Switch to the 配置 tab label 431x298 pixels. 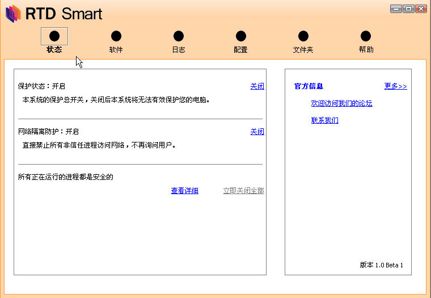click(241, 50)
